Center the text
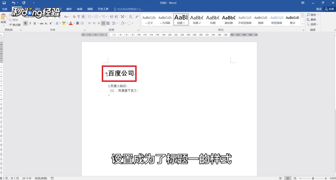The width and height of the screenshot is (336, 180). point(94,23)
